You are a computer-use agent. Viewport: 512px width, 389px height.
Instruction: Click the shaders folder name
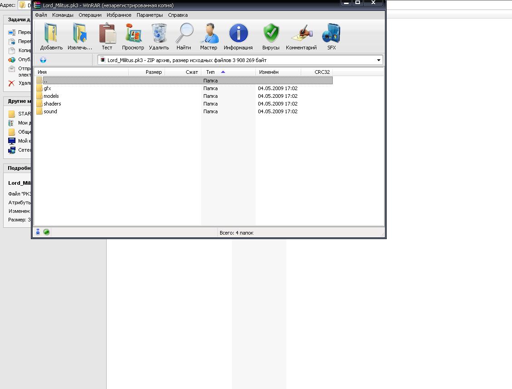point(52,104)
